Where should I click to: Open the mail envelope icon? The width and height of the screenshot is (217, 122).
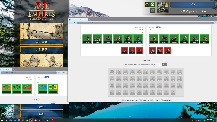coord(152,11)
